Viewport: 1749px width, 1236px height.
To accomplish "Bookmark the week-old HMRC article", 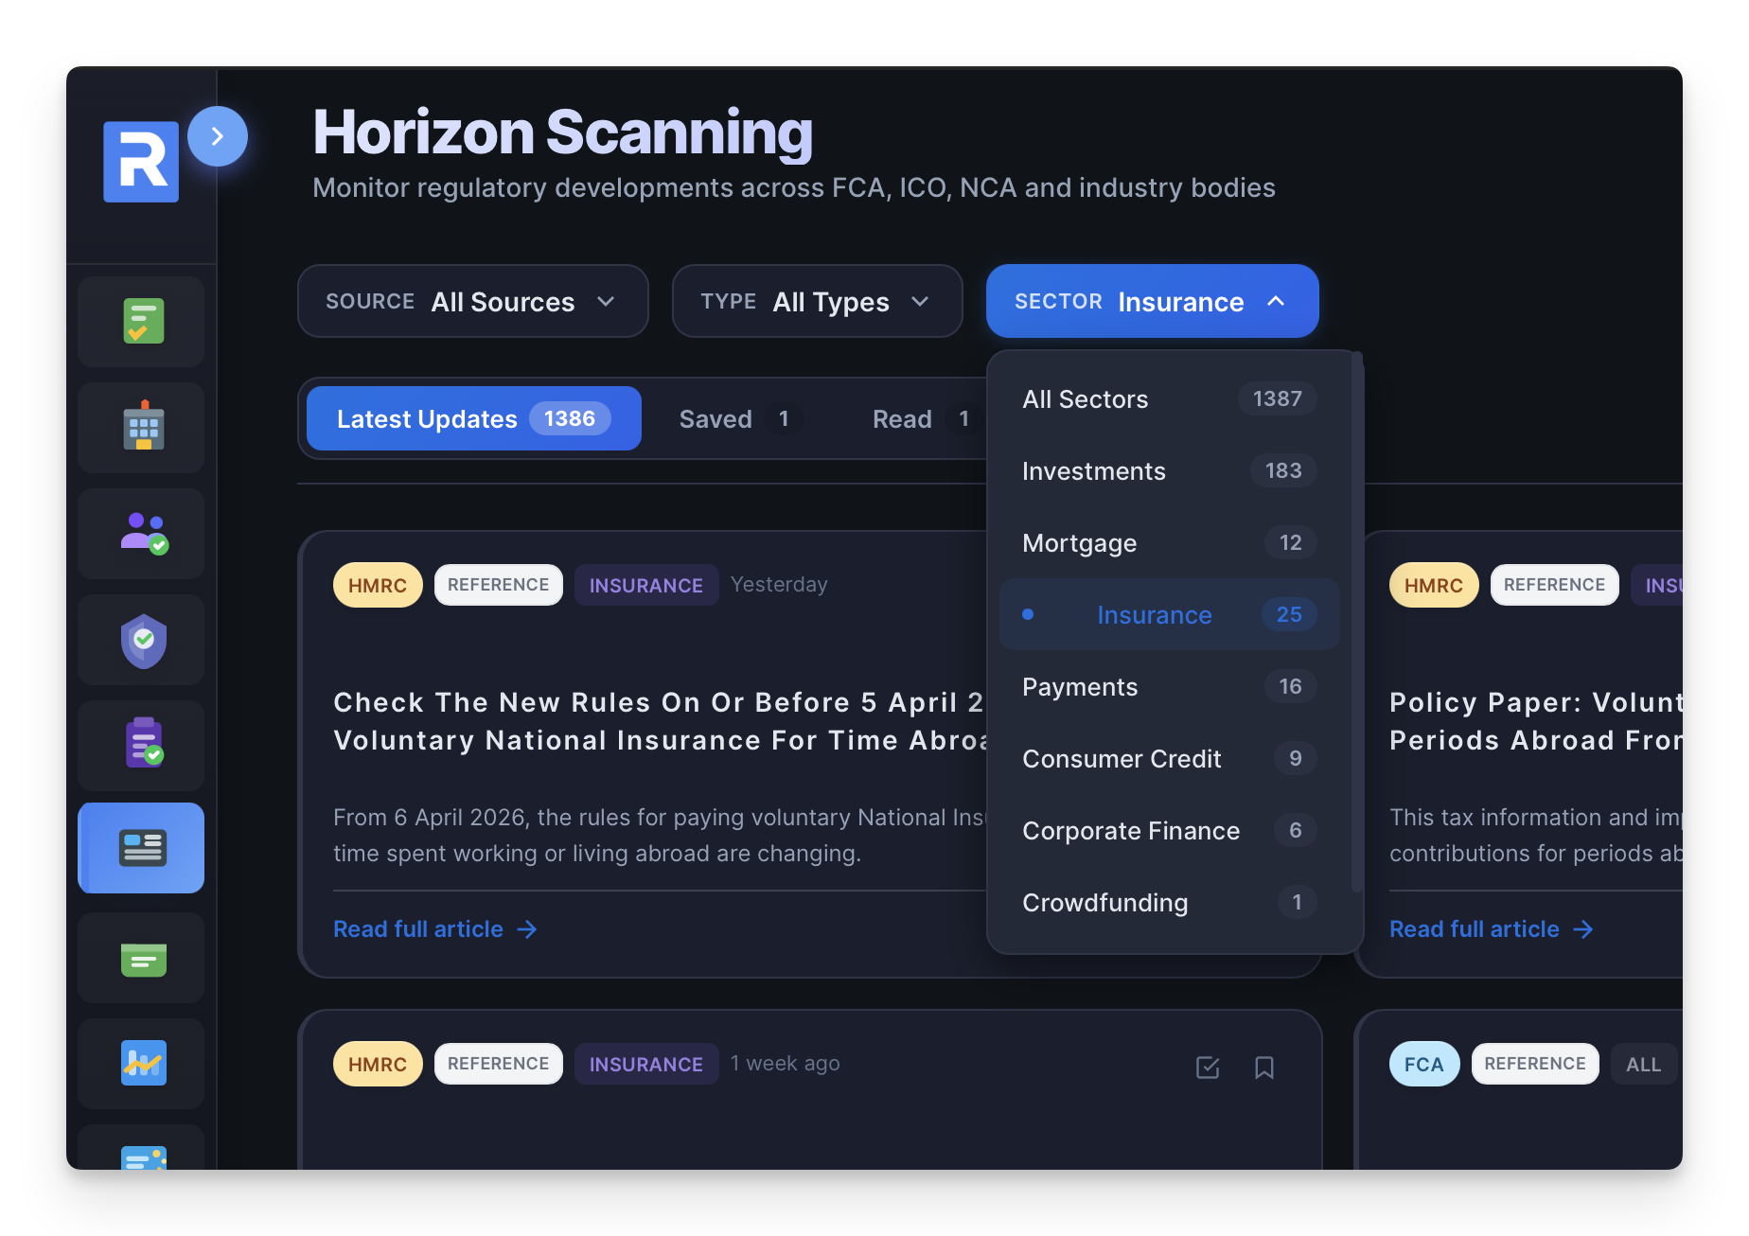I will [x=1264, y=1068].
